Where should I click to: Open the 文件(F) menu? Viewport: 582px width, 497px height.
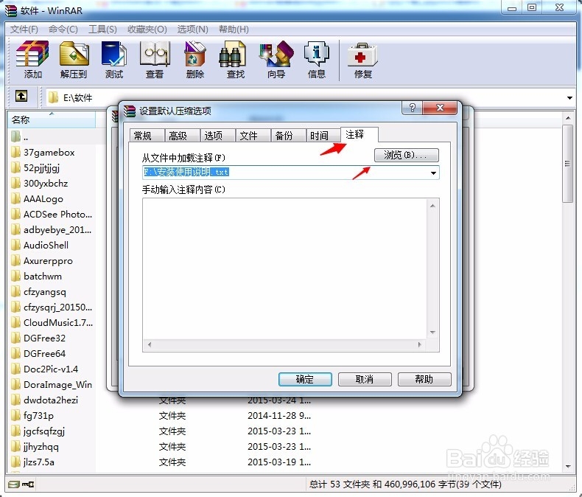(x=24, y=29)
